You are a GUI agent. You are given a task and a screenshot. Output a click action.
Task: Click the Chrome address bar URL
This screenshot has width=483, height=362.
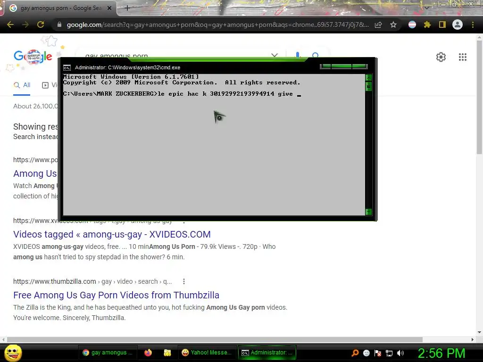point(217,25)
